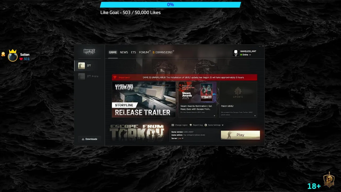Click the 18+ age rating label
Image resolution: width=341 pixels, height=192 pixels.
pos(314,186)
